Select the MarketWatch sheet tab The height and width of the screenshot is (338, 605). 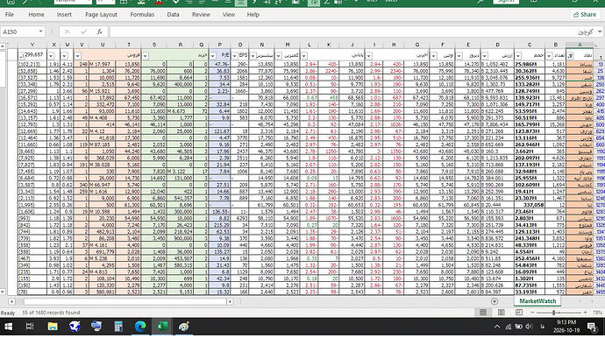pyautogui.click(x=537, y=301)
